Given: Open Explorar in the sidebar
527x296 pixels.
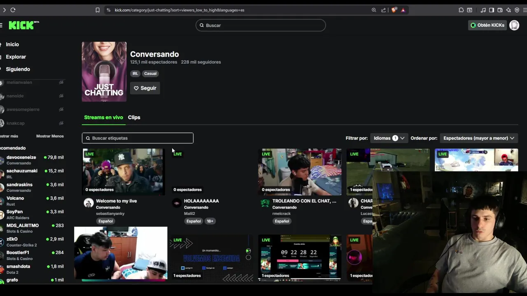Looking at the screenshot, I should [16, 57].
